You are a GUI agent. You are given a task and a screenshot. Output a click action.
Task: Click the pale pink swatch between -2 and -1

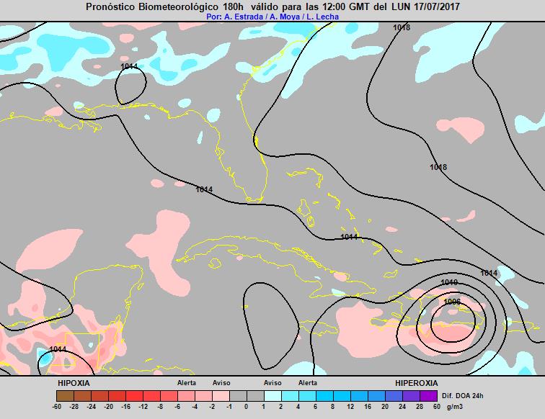[x=221, y=396]
